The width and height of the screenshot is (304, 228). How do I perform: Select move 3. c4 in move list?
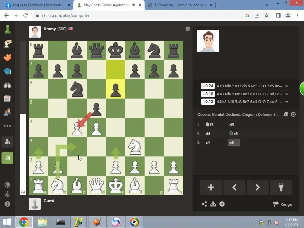[x=208, y=142]
